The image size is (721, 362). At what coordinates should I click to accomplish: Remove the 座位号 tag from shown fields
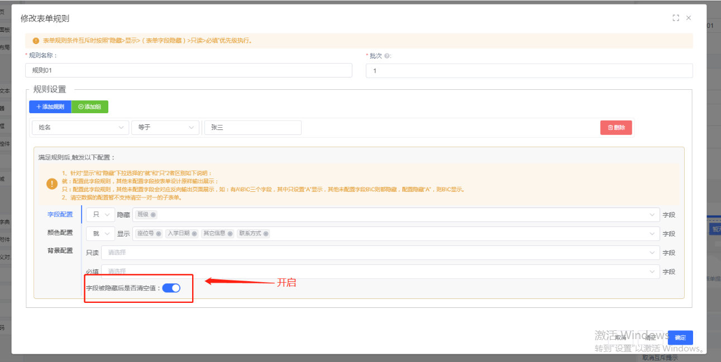pyautogui.click(x=159, y=234)
